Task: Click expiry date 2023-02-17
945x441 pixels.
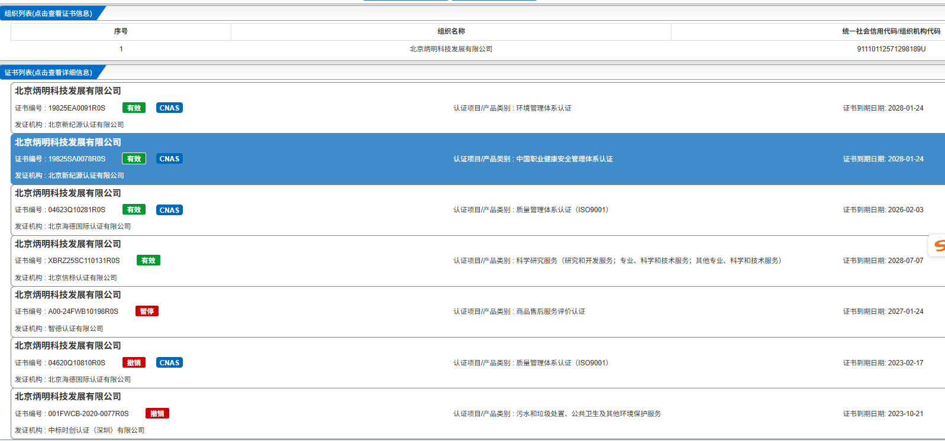Action: pyautogui.click(x=905, y=363)
